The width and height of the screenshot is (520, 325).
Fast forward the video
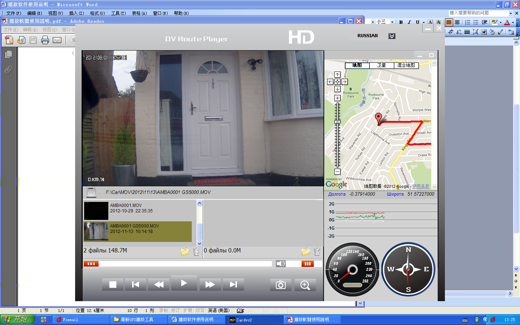pyautogui.click(x=210, y=285)
